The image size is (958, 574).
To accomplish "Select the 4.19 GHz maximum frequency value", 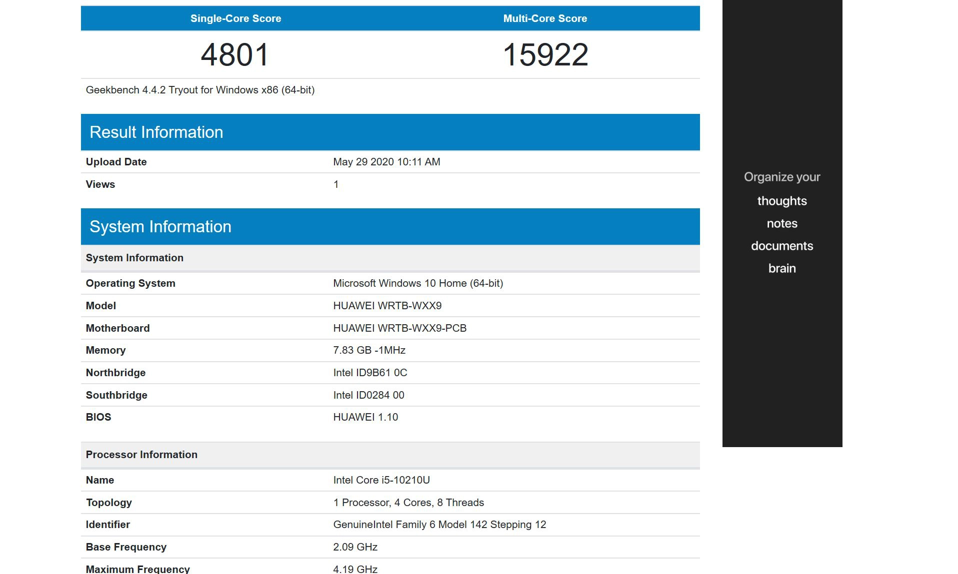I will [355, 569].
